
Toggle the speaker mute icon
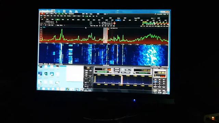pyautogui.click(x=87, y=14)
